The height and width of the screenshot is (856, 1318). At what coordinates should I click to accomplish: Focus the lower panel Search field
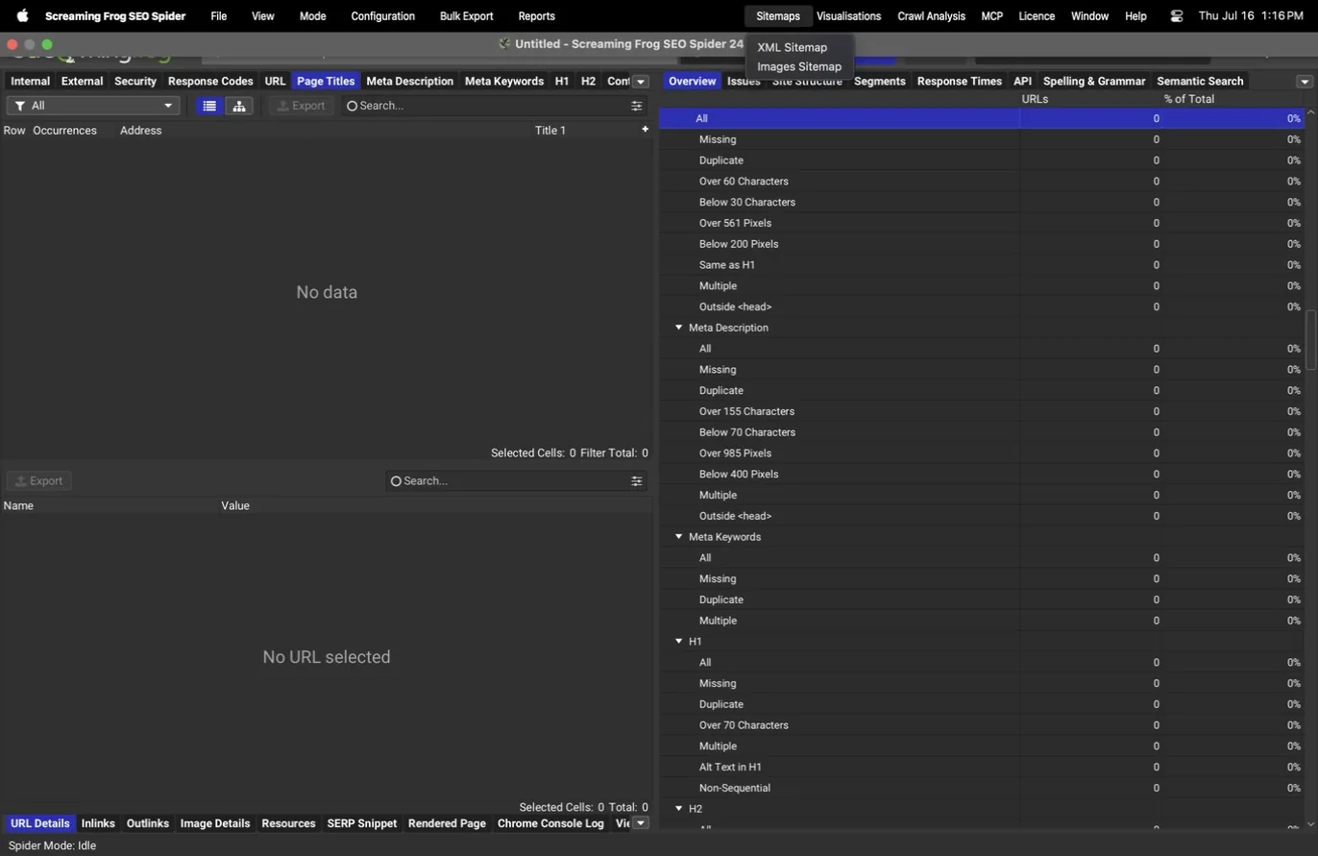coord(509,480)
